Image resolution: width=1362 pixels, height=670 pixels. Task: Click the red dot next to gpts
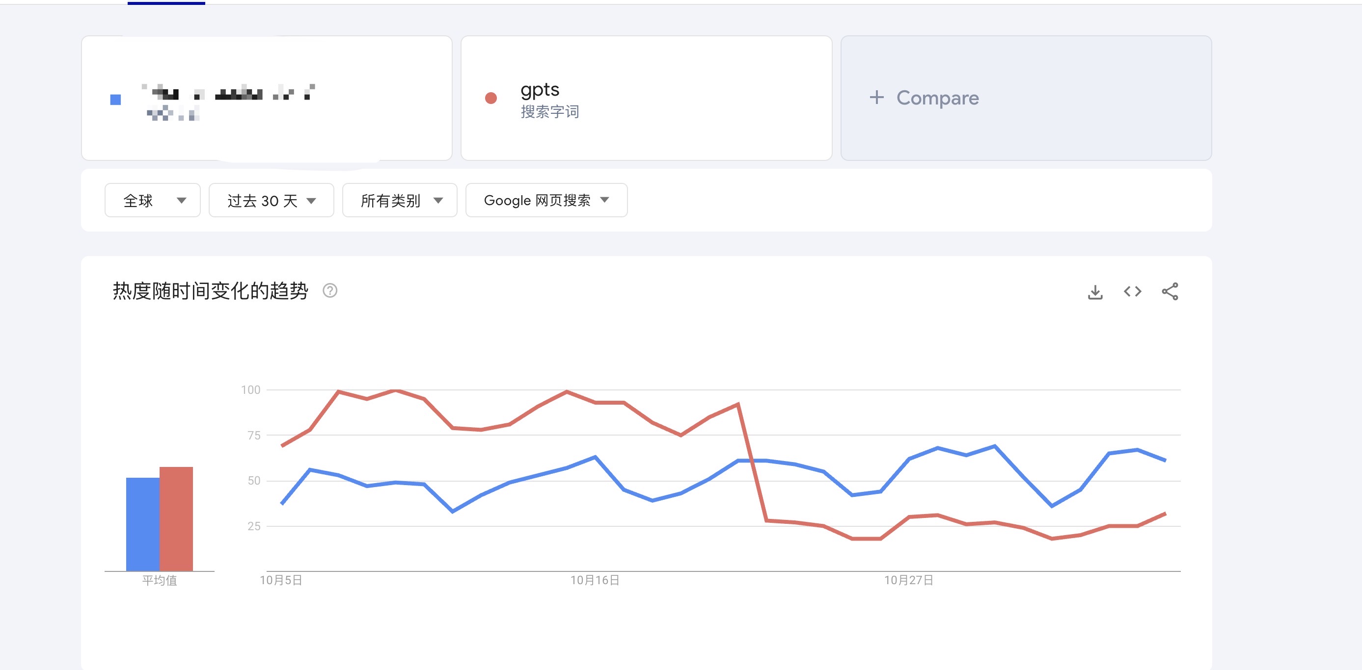[490, 98]
